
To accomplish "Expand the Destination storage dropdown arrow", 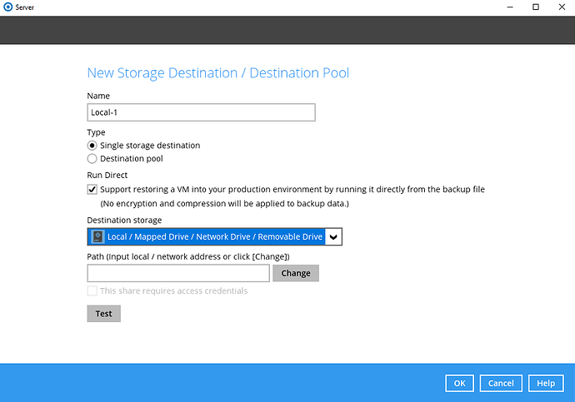I will click(333, 237).
